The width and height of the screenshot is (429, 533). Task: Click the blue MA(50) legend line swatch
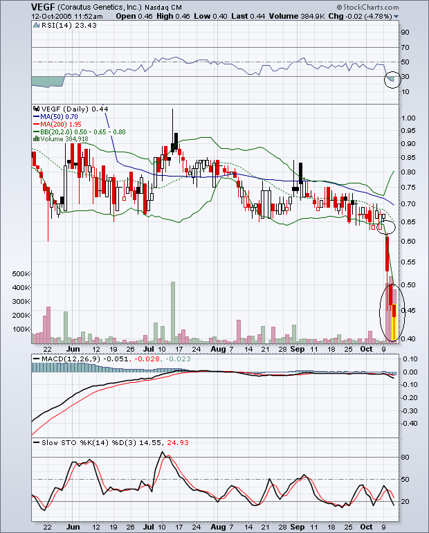tap(37, 116)
